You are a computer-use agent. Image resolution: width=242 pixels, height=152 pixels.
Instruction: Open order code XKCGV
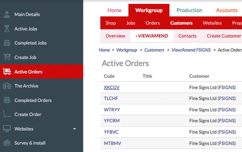click(x=112, y=88)
